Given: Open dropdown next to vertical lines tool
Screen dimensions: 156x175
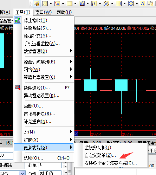Looking at the screenshot, I should coord(75,4).
